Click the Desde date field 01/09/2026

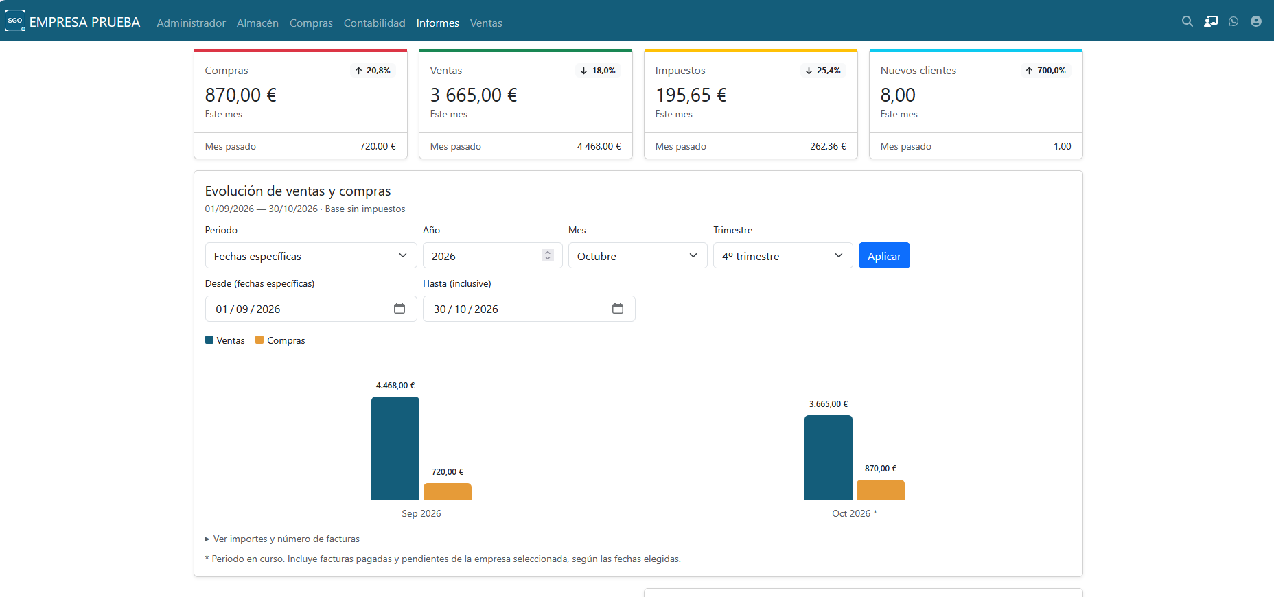311,309
